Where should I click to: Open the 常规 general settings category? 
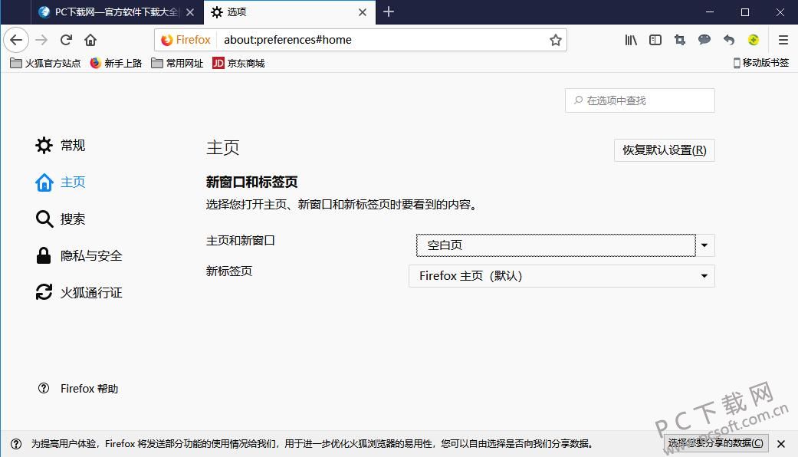point(60,146)
